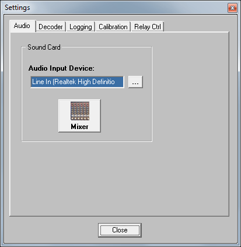The height and width of the screenshot is (247, 241).
Task: Go to the Calibration tab
Action: coord(113,27)
